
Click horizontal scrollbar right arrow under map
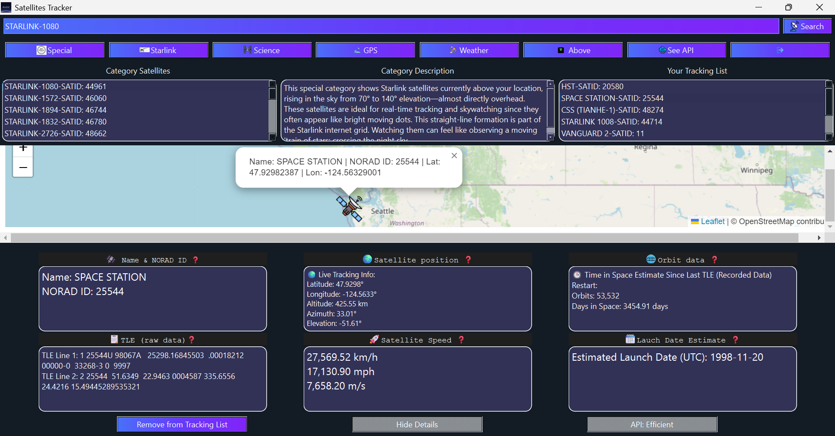point(819,238)
